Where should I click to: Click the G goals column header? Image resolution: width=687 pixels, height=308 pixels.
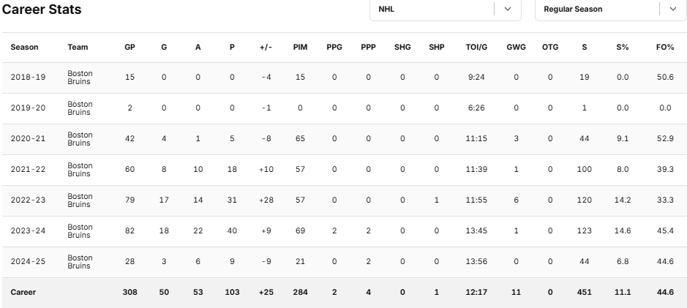164,48
